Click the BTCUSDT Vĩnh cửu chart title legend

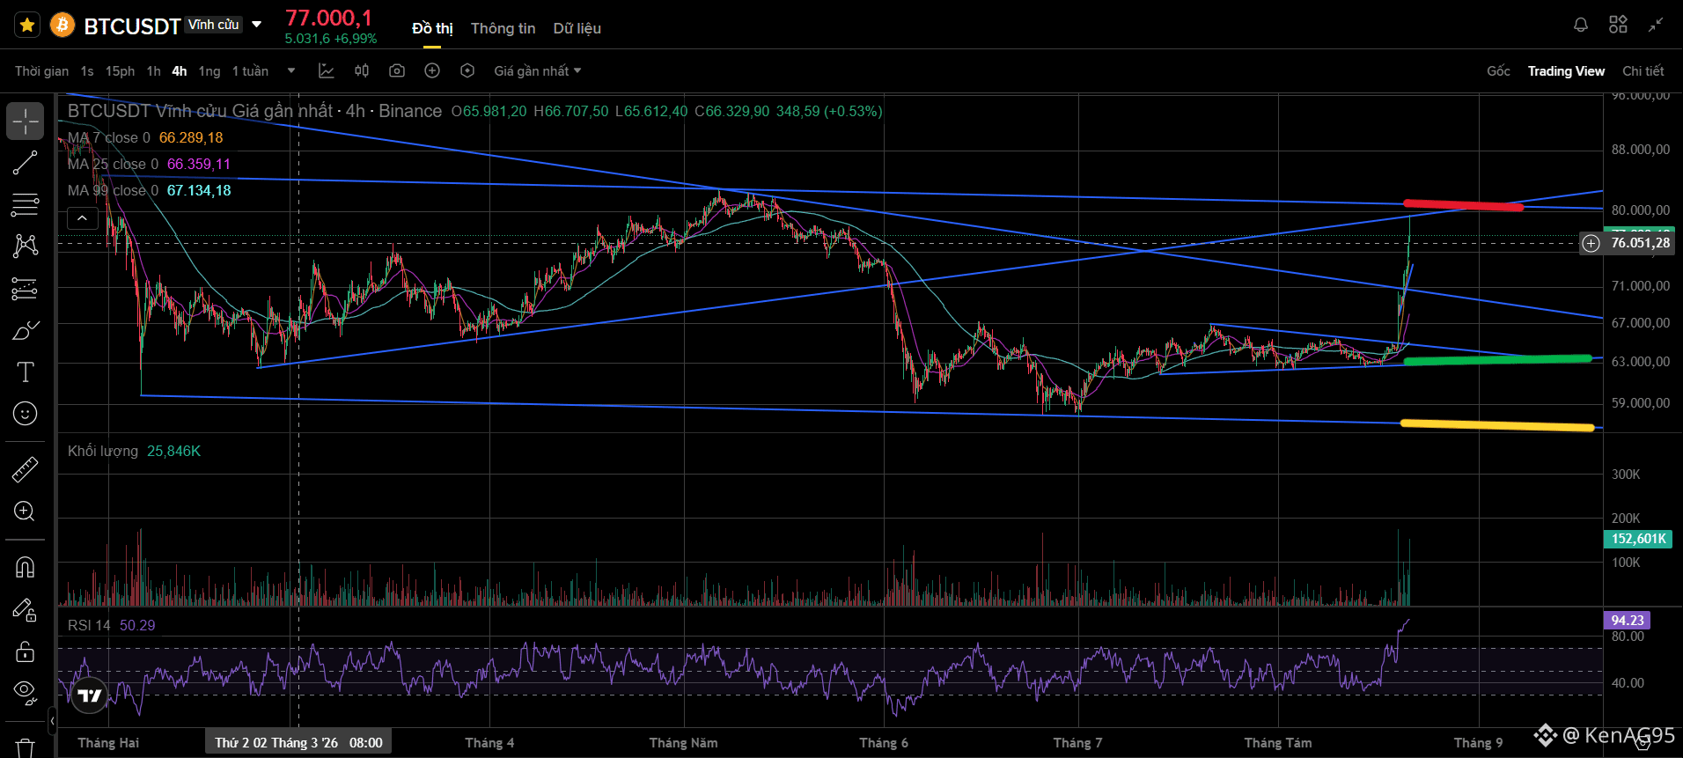pos(254,111)
